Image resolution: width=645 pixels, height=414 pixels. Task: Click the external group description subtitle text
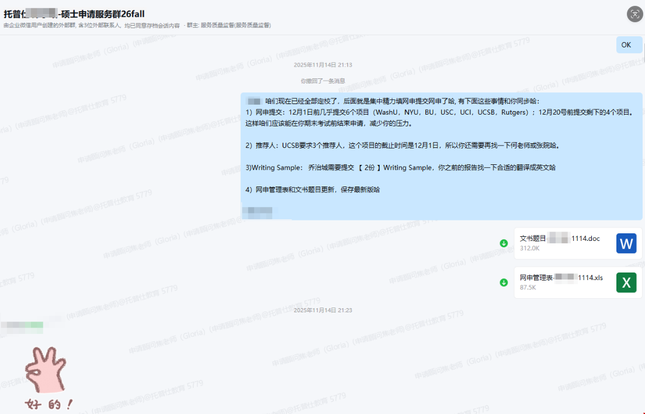(92, 25)
